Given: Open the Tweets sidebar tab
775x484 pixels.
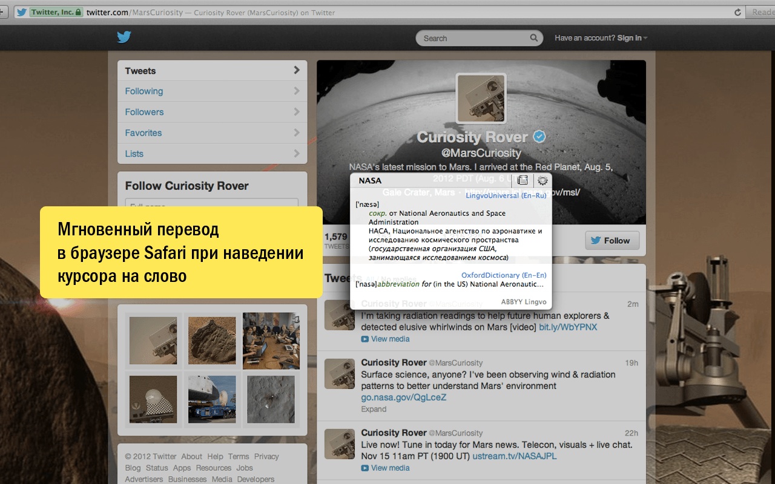Looking at the screenshot, I should 213,71.
